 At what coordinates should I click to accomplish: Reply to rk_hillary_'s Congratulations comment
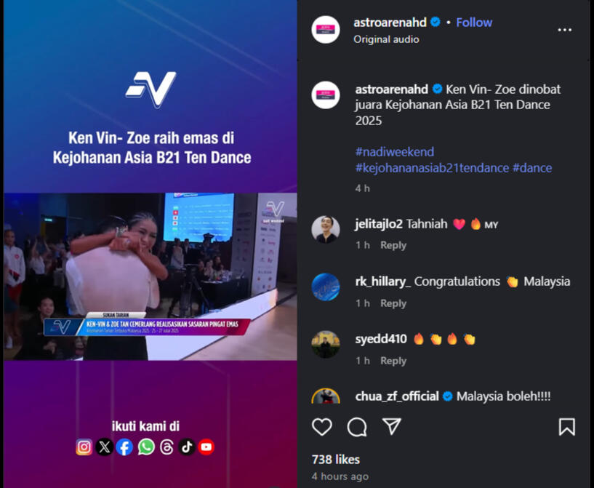[x=393, y=303]
